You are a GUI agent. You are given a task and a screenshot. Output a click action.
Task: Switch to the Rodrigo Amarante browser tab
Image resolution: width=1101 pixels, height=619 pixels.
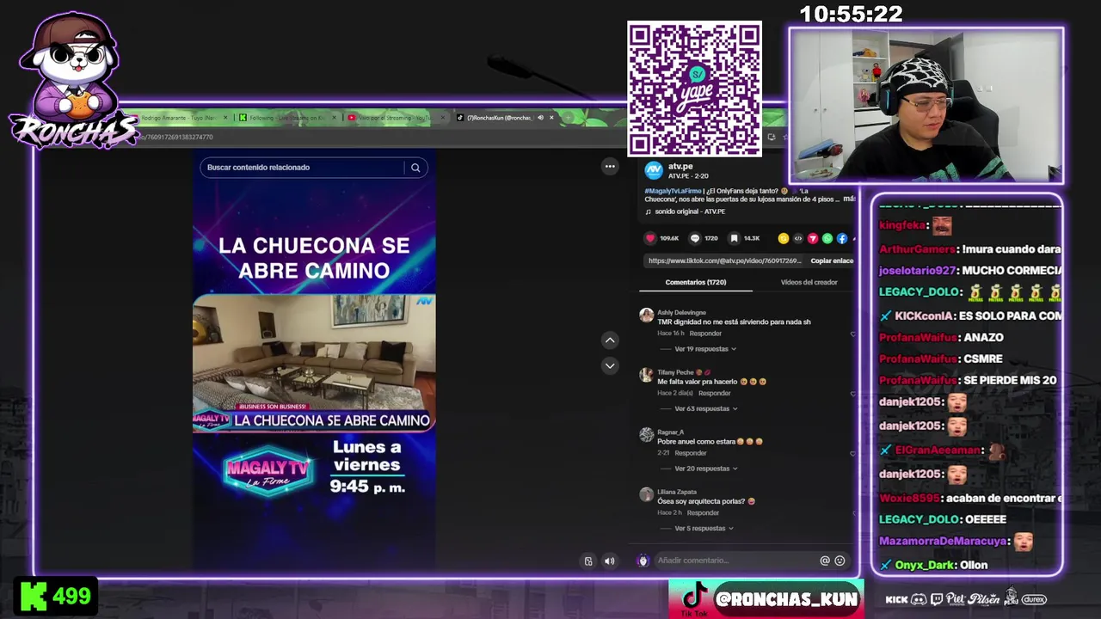(180, 118)
